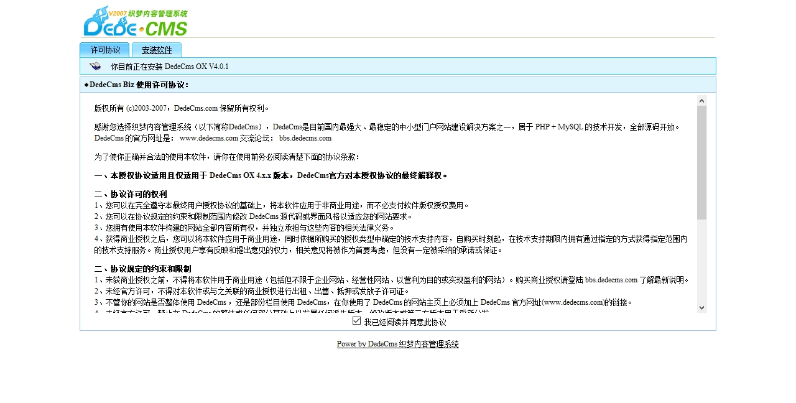The height and width of the screenshot is (403, 796).
Task: Click the agreement scrollbar down arrow
Action: [x=701, y=307]
